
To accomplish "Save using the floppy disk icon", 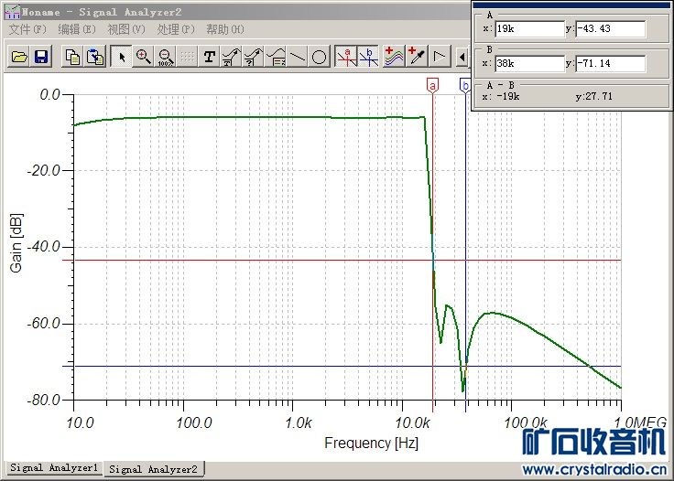I will coord(41,57).
